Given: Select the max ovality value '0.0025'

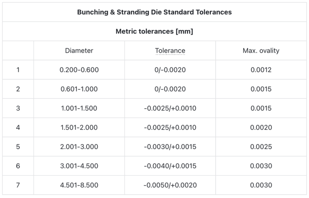Looking at the screenshot, I should coord(261,147).
